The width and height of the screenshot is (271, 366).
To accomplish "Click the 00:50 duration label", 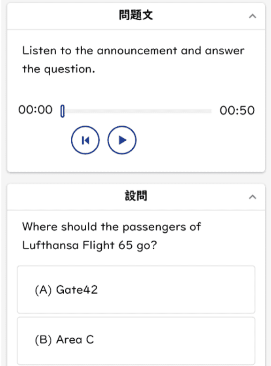I will click(x=237, y=110).
